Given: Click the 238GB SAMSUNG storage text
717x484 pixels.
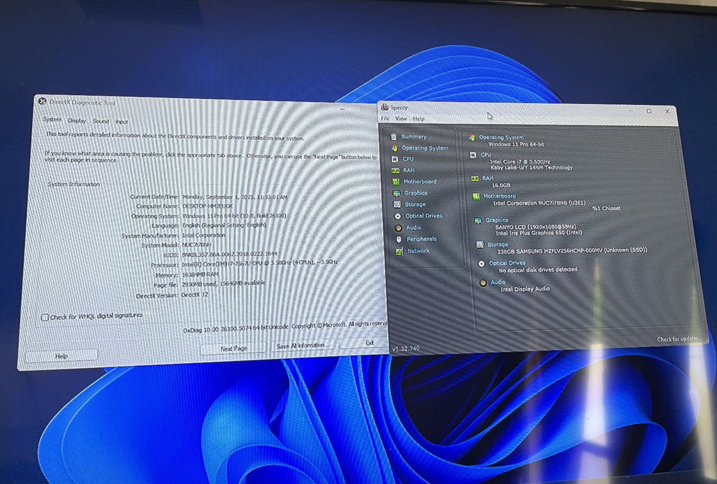Looking at the screenshot, I should coord(572,251).
